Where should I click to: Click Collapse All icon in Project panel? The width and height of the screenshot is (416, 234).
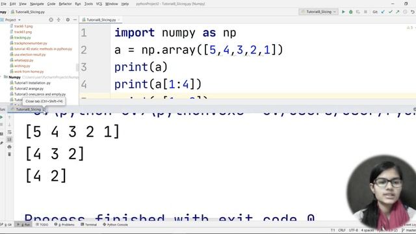point(58,19)
